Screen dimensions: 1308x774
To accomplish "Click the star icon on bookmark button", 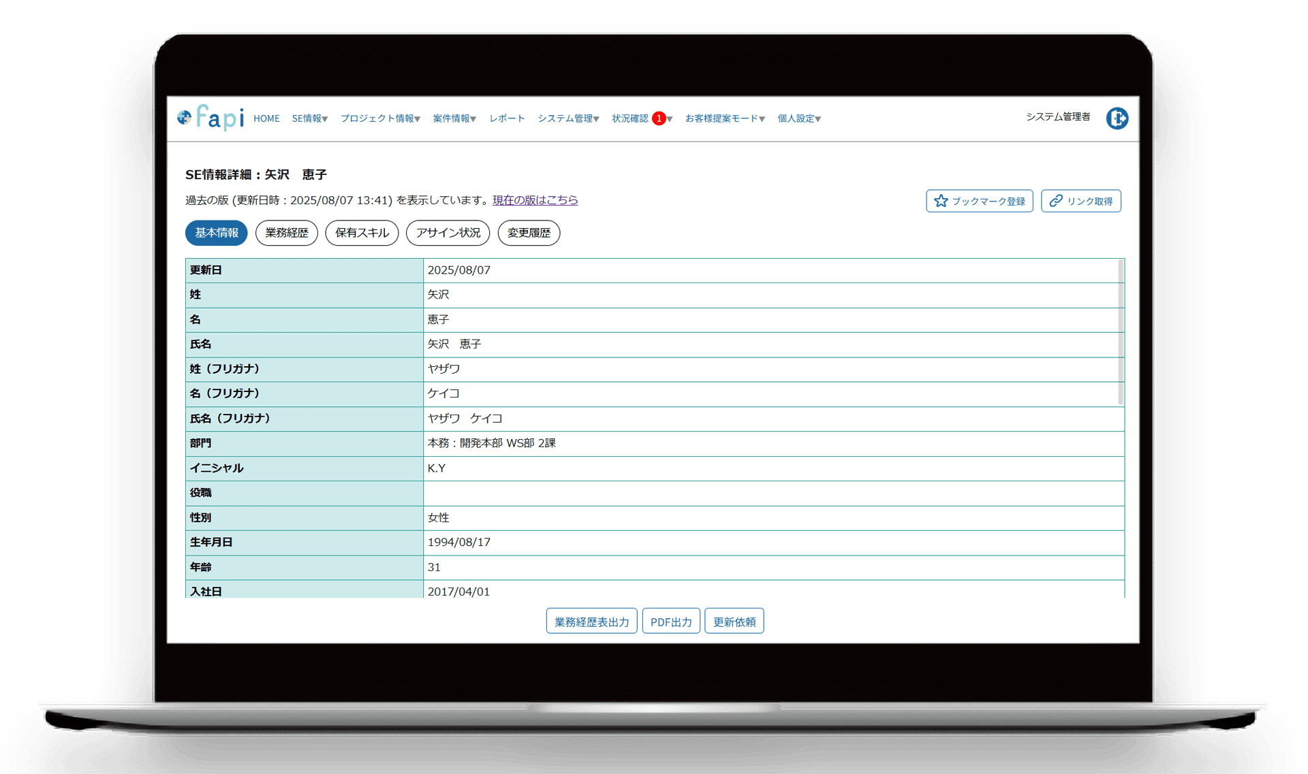I will pyautogui.click(x=941, y=201).
